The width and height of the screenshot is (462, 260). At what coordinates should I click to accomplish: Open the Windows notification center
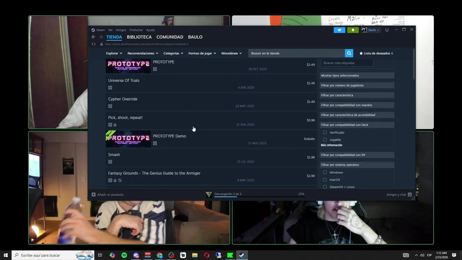tap(454, 255)
